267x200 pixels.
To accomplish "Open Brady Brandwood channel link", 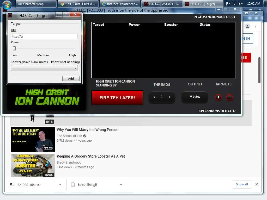I will pyautogui.click(x=69, y=162).
